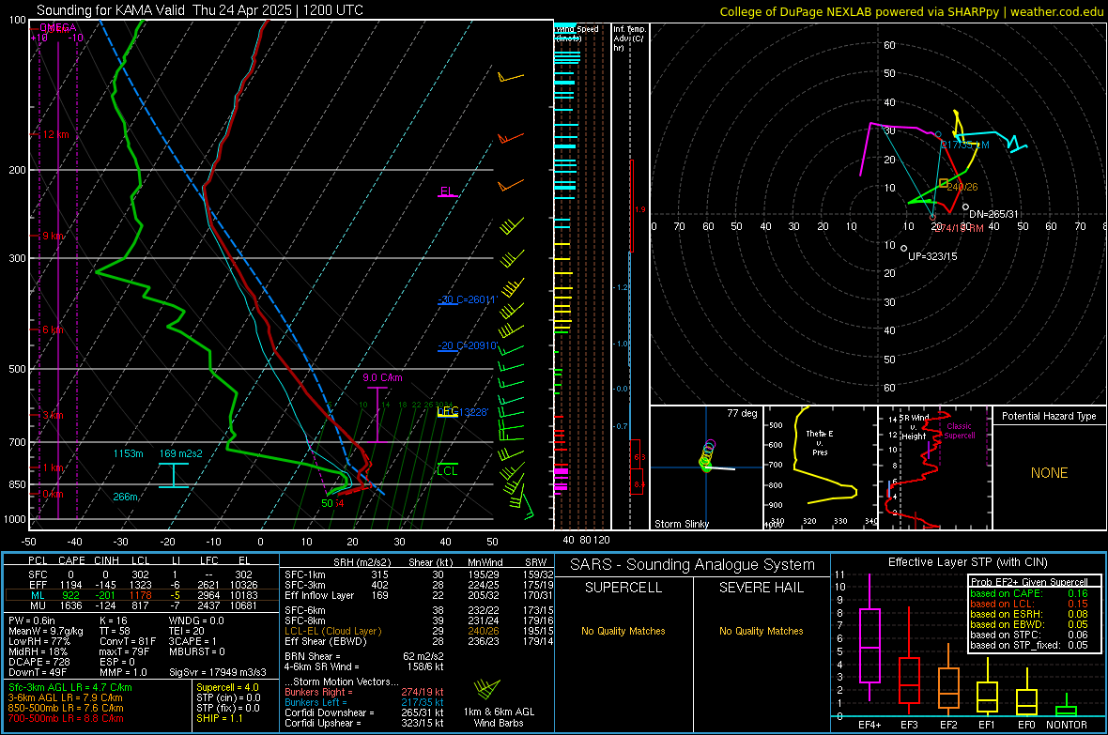Click the 'SFC-1km' shear row label
Screen dimensions: 1108x735
304,574
